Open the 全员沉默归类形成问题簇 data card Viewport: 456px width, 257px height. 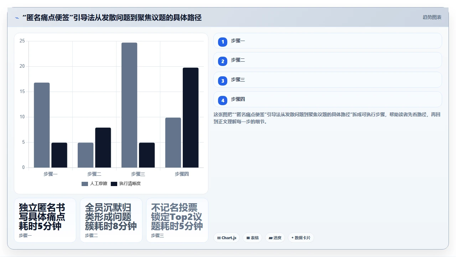coord(111,220)
